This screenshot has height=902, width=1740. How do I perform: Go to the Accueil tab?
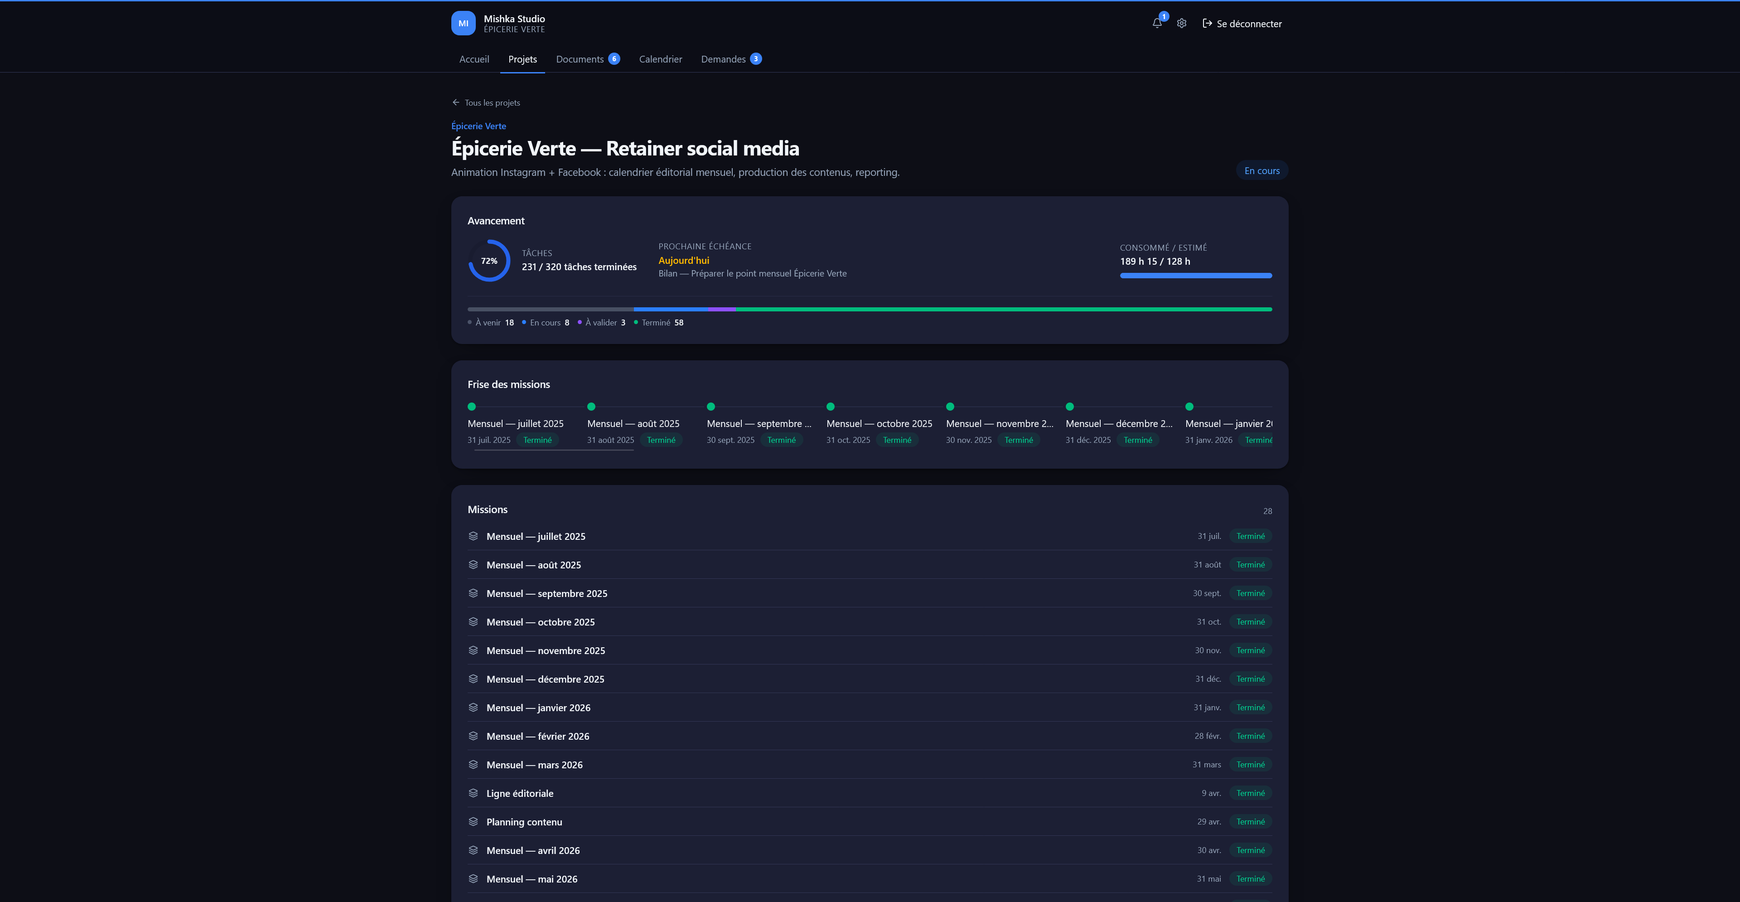pyautogui.click(x=474, y=59)
